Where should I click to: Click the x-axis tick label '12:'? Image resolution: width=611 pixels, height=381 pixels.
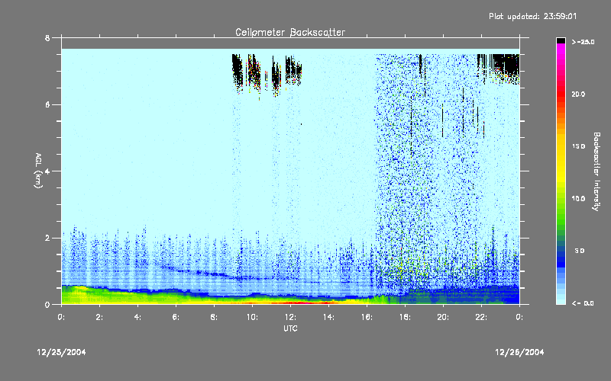tap(291, 317)
